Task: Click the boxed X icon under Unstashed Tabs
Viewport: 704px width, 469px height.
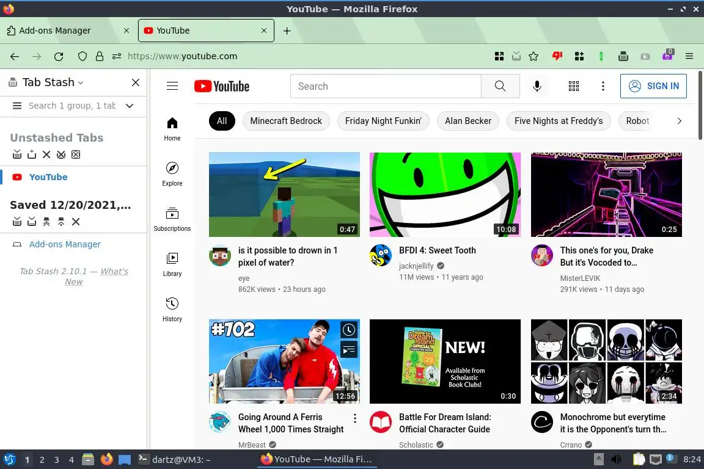Action: 76,155
